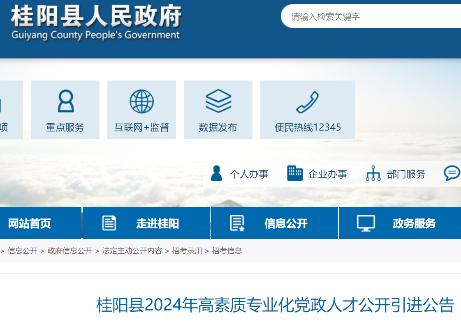Viewport: 461px width, 324px height.
Task: Click the 桂阳县人民政府 site logo
Action: pyautogui.click(x=96, y=16)
